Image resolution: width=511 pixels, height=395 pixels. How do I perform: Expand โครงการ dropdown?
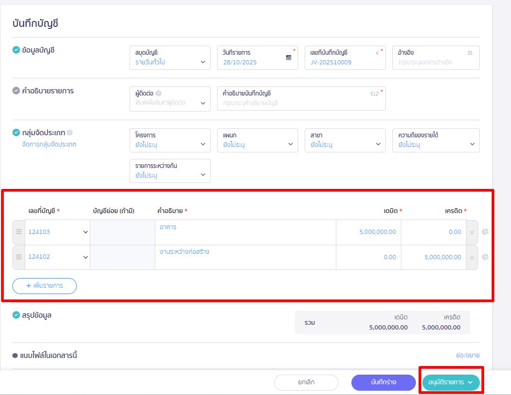[170, 140]
